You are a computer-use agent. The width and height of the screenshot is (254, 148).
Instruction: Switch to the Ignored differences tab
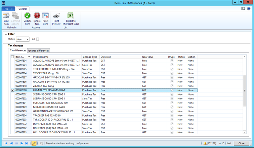click(x=39, y=51)
